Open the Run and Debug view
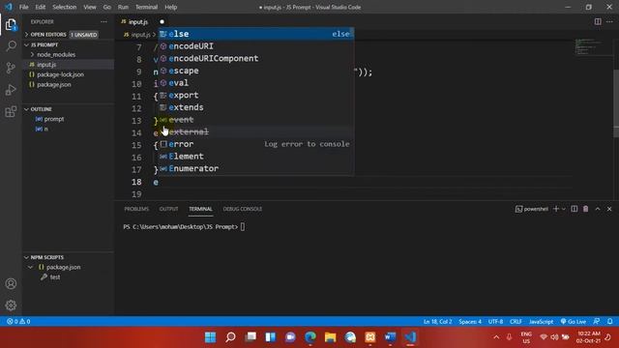Viewport: 619px width, 348px height. tap(11, 90)
